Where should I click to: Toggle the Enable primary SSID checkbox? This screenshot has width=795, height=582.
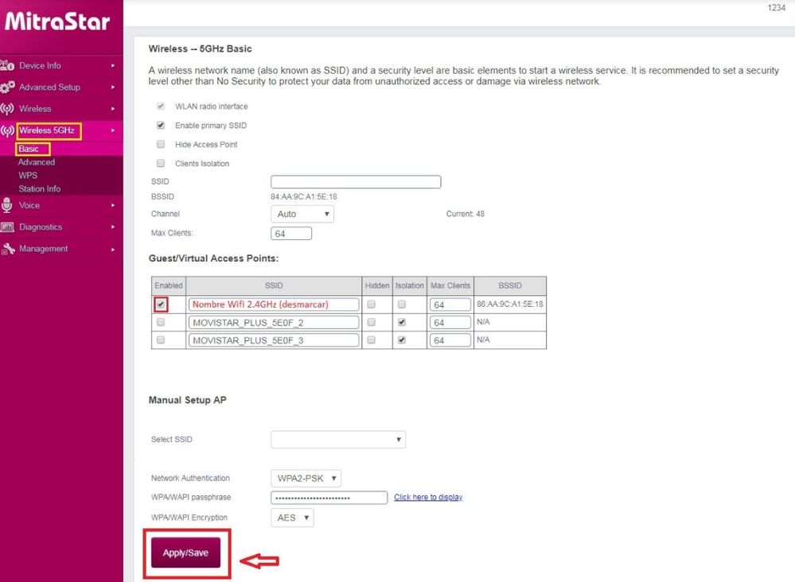(x=160, y=126)
